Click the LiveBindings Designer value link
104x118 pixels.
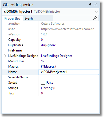(x=57, y=56)
